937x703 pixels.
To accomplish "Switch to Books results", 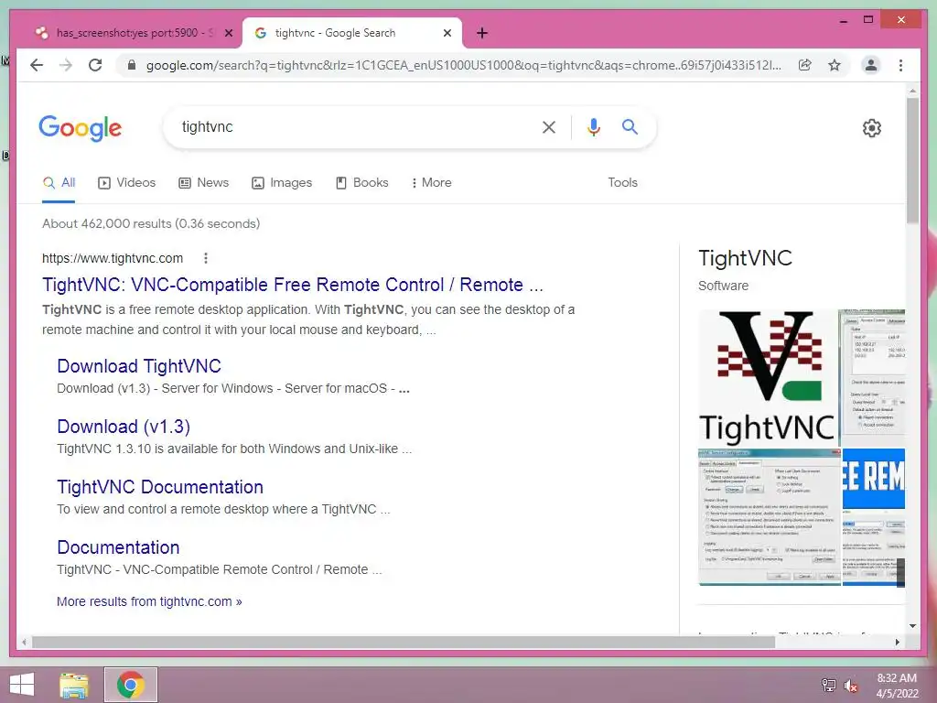I will pyautogui.click(x=362, y=183).
